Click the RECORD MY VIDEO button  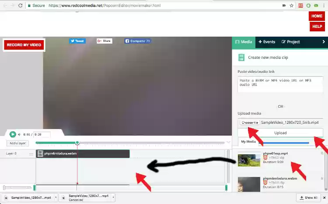[x=24, y=45]
